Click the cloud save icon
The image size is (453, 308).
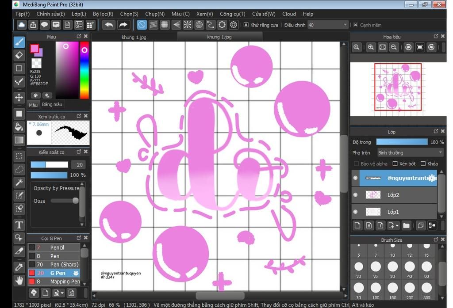[21, 25]
